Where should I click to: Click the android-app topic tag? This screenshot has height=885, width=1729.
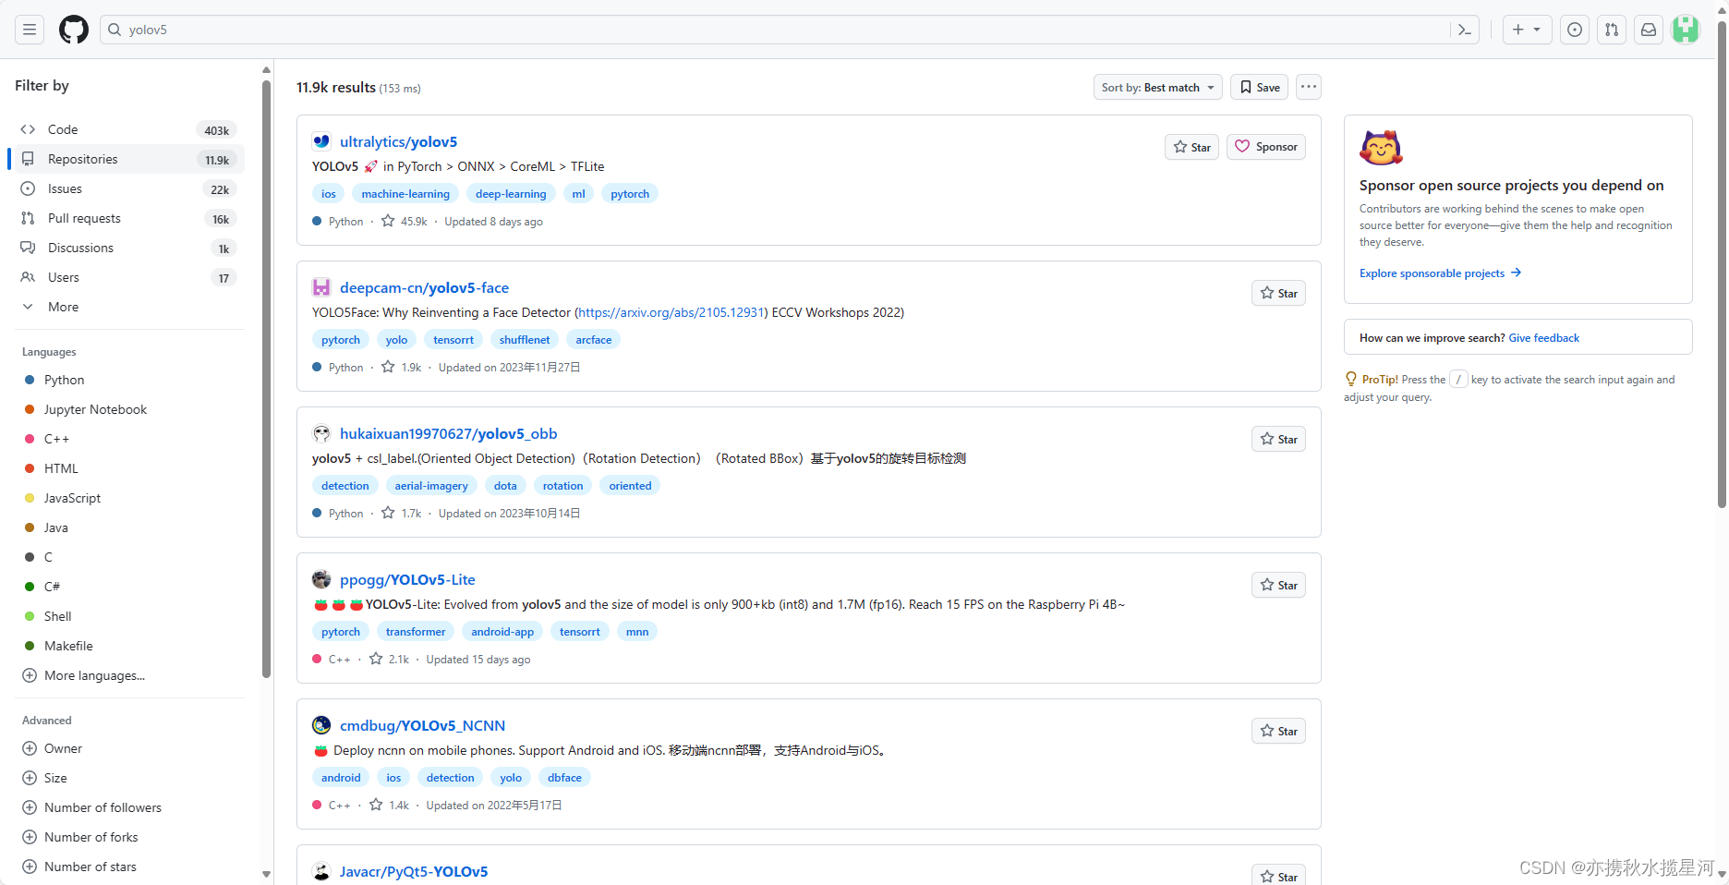coord(502,631)
